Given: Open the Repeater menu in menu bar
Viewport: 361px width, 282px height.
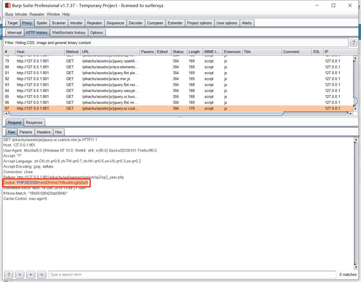Looking at the screenshot, I should pyautogui.click(x=37, y=14).
